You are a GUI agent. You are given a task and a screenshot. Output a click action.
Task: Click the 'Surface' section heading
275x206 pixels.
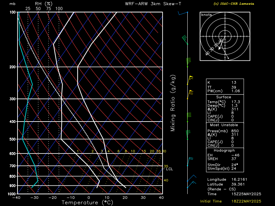point(224,97)
